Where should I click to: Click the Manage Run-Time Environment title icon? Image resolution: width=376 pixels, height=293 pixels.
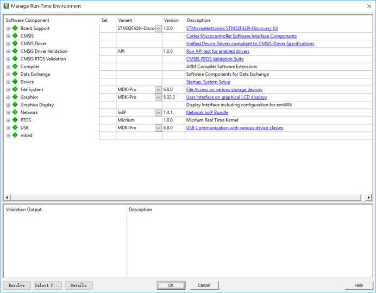click(6, 6)
